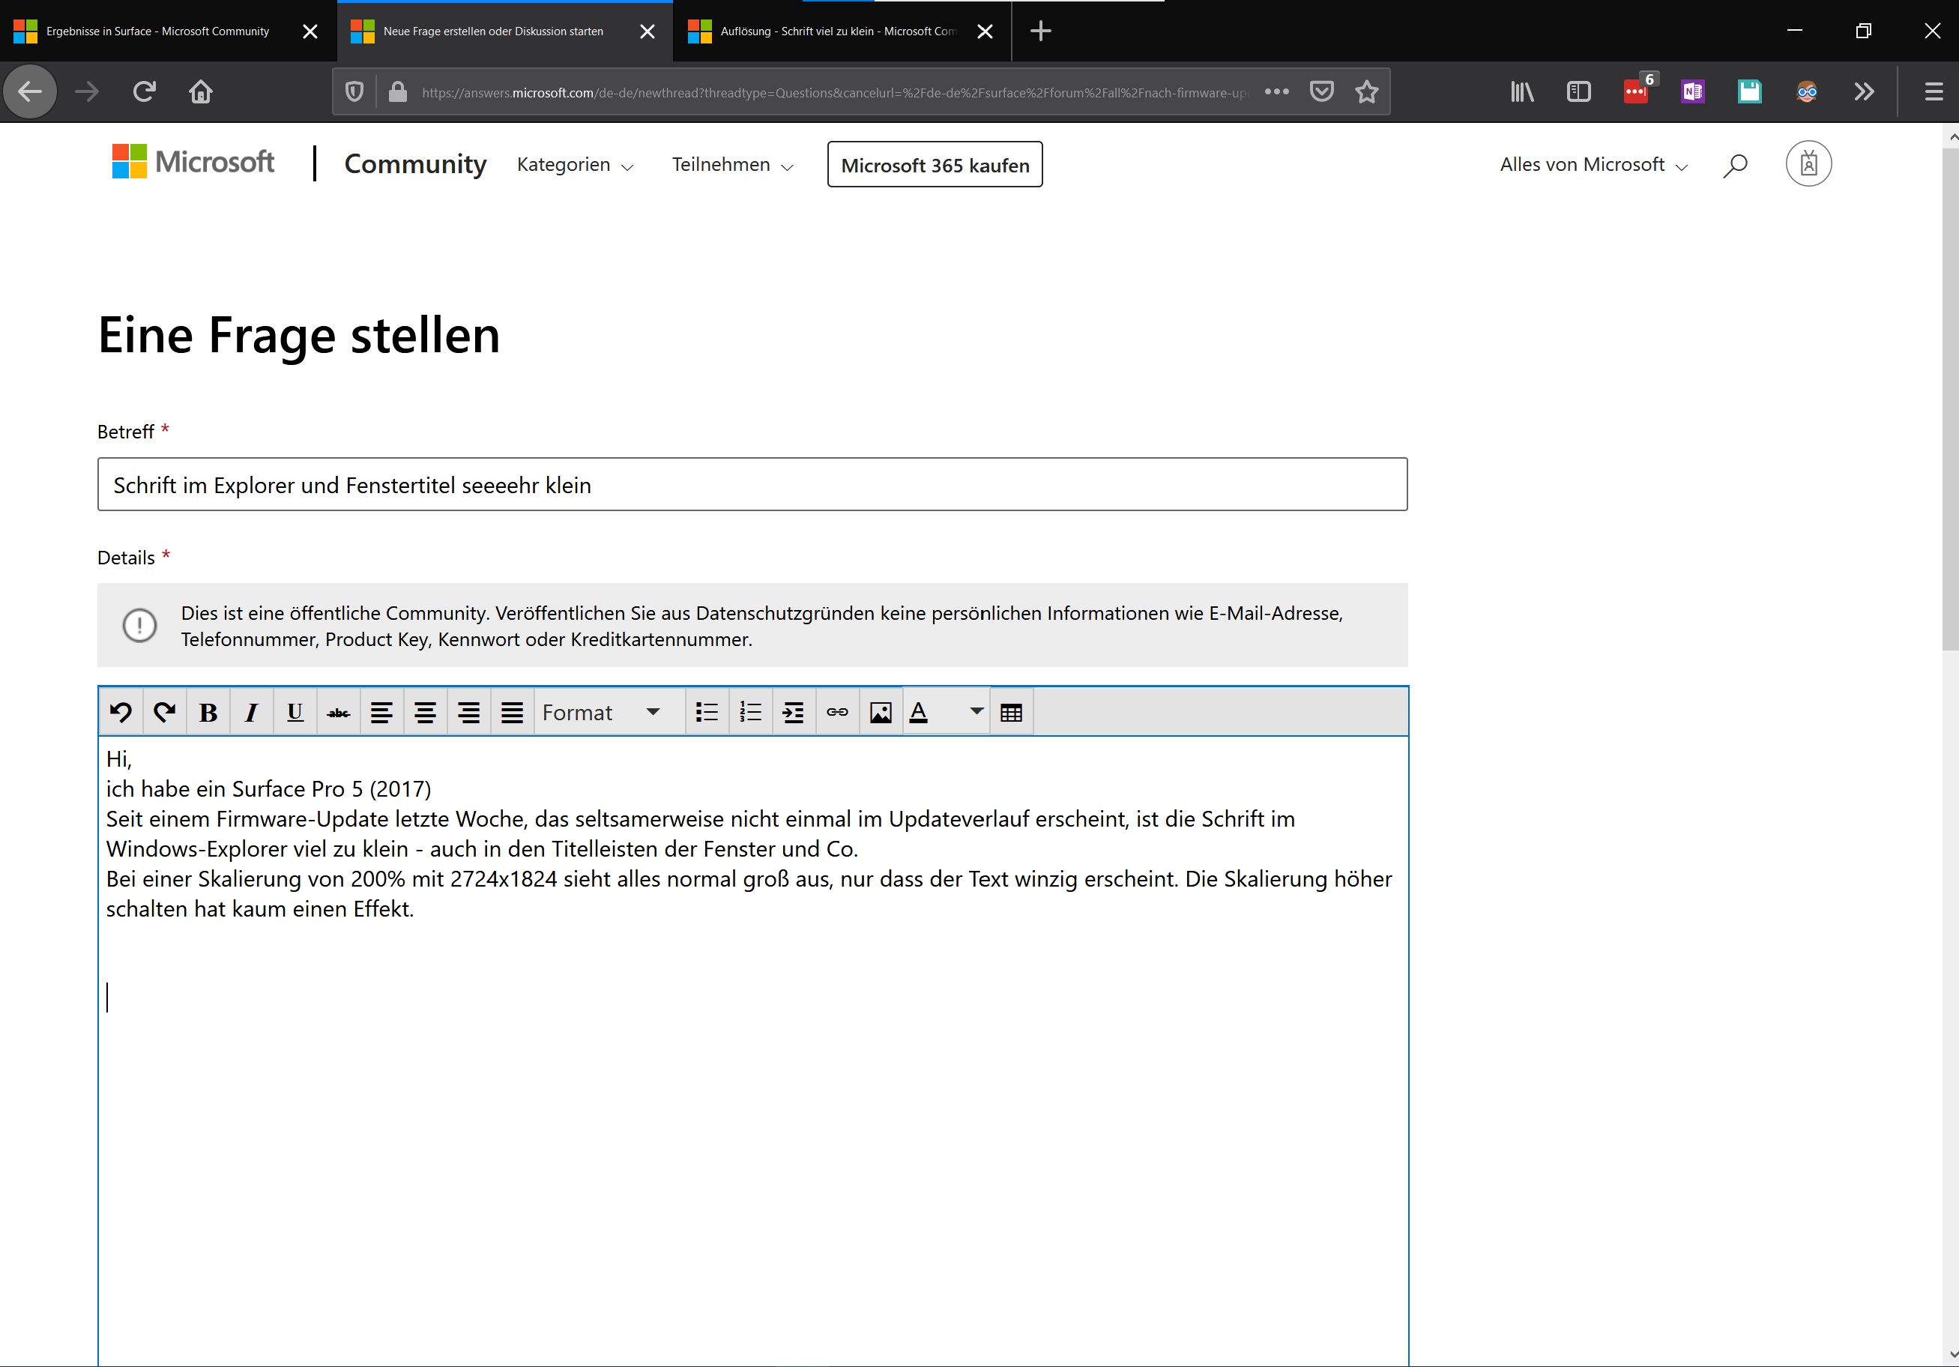The image size is (1959, 1367).
Task: Center-align the text
Action: tap(425, 712)
